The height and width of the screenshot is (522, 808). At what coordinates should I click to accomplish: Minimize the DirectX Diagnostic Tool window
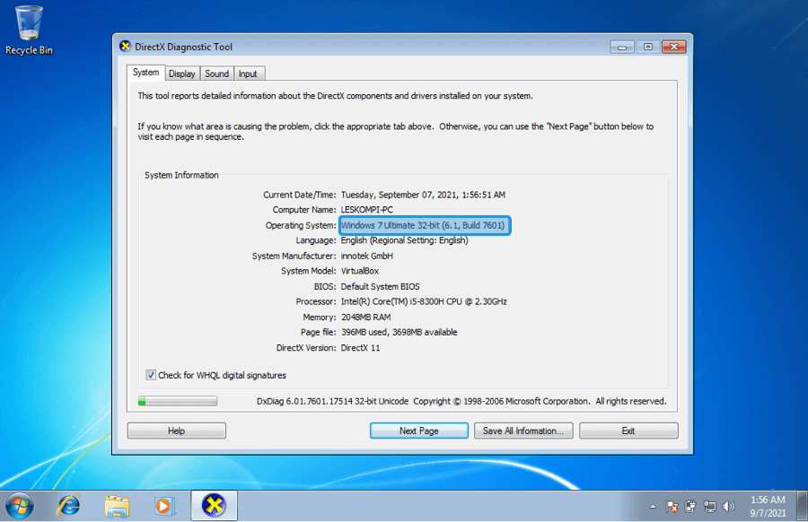coord(622,47)
